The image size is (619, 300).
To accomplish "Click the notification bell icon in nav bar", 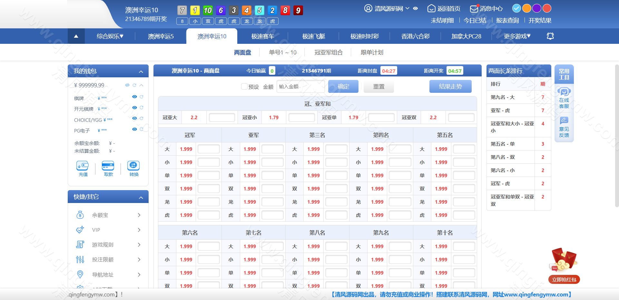I will (x=550, y=36).
